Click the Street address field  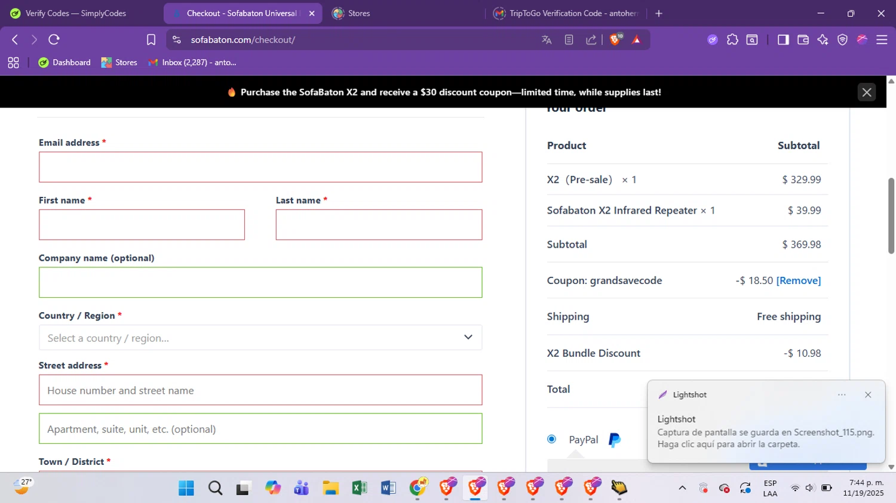coord(260,390)
